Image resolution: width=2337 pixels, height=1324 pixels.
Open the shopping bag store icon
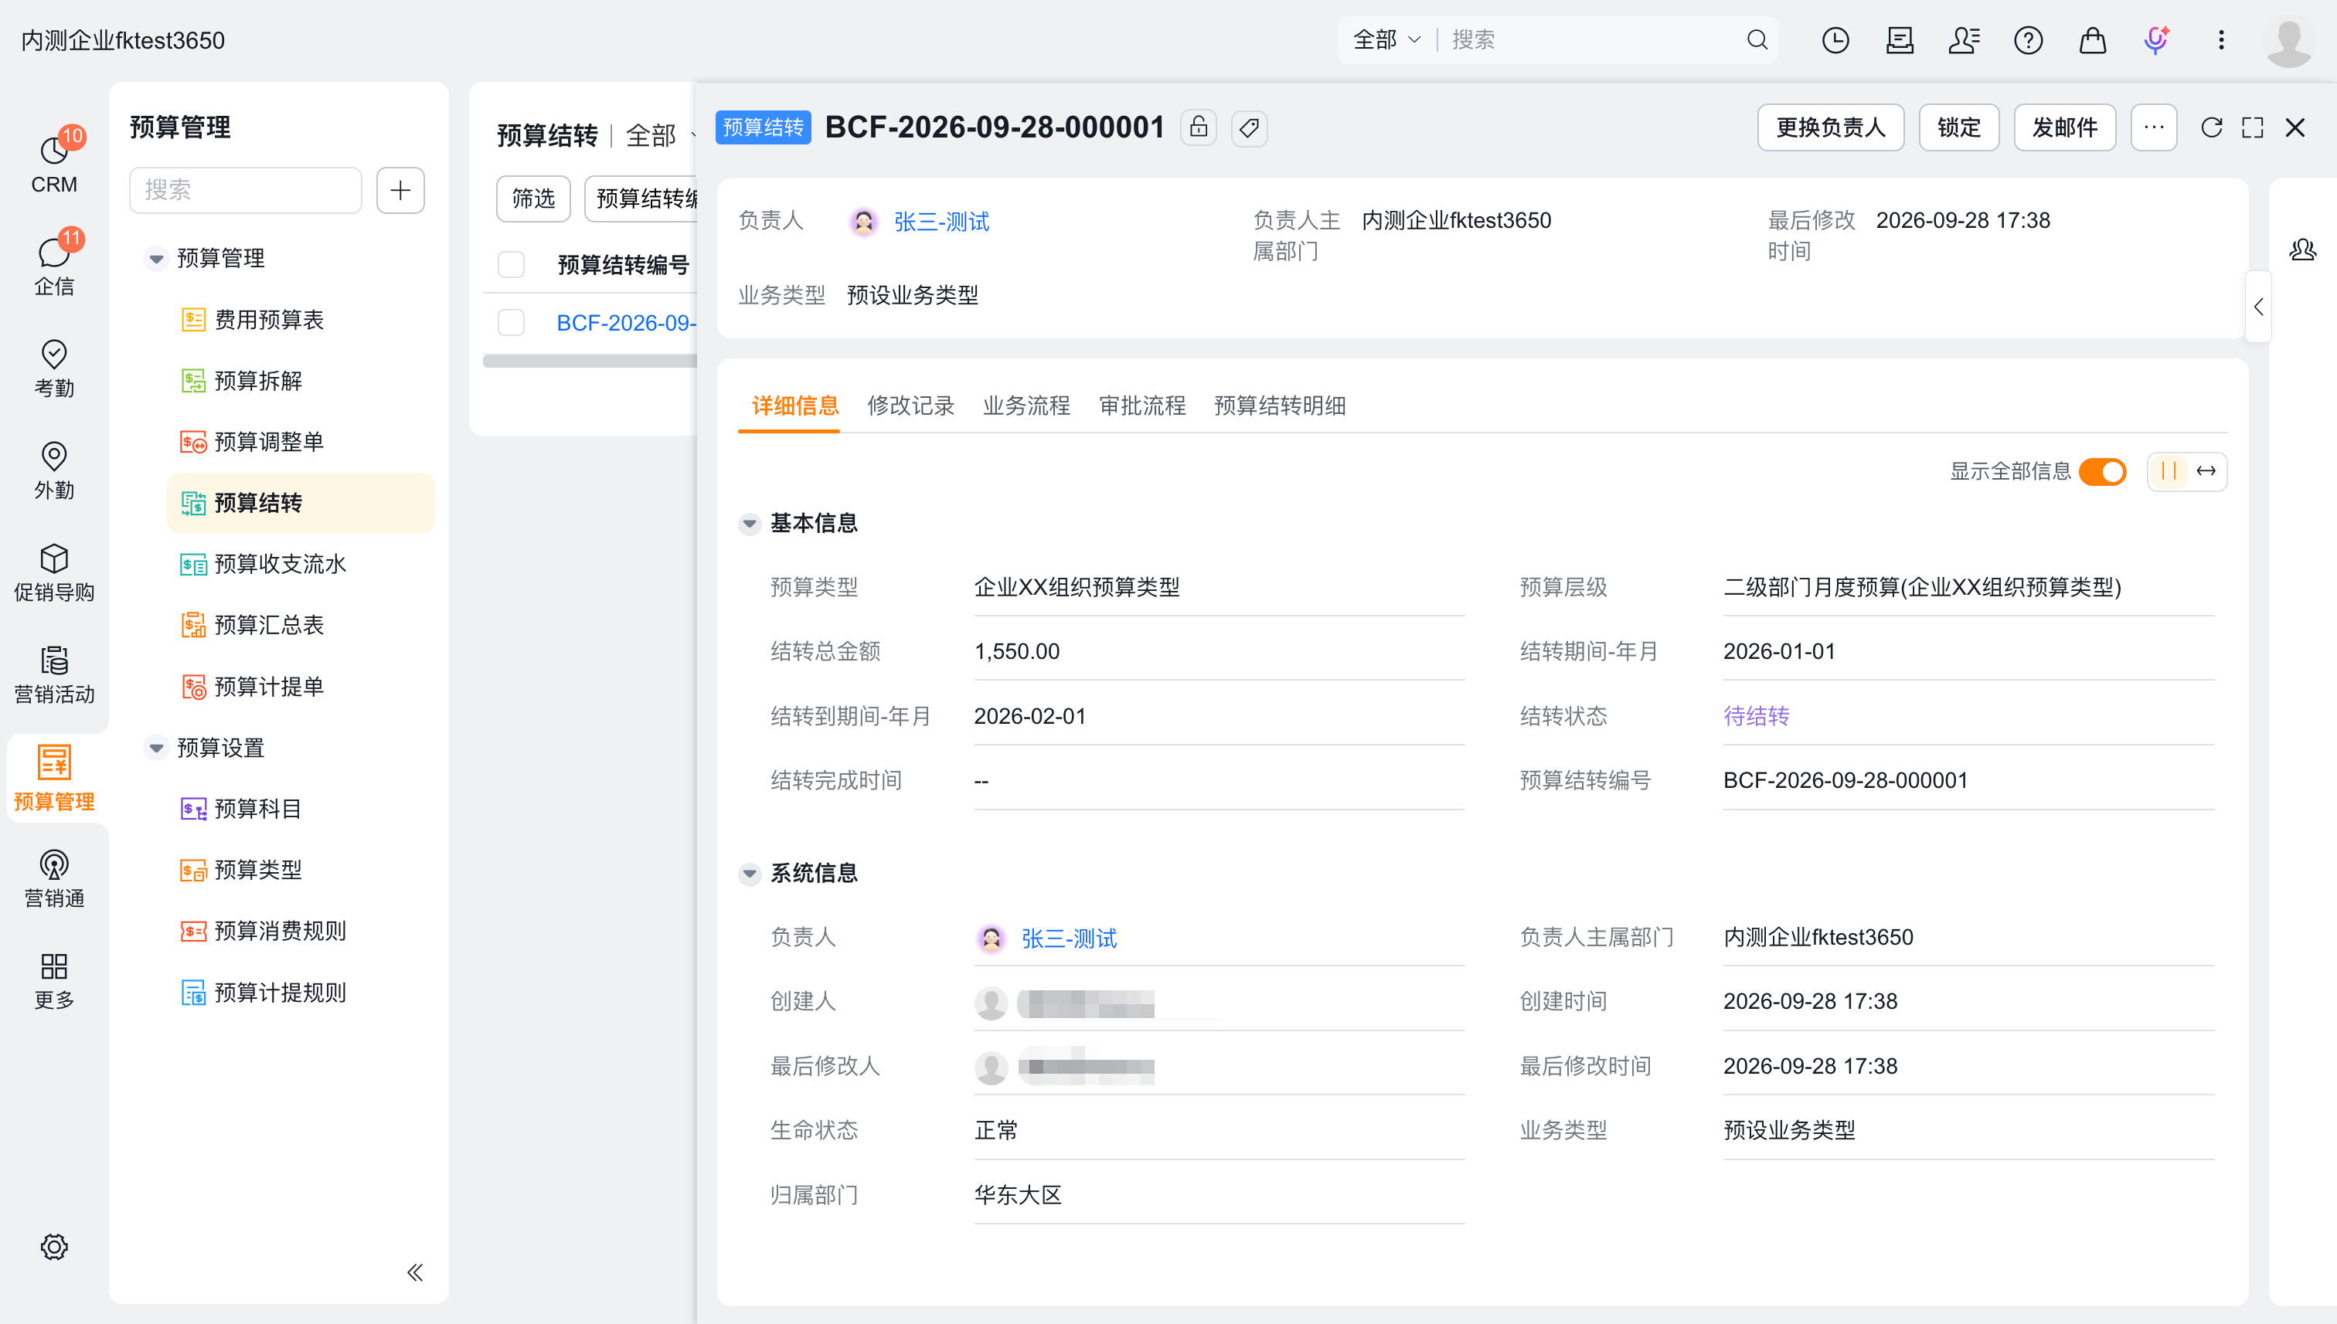(2094, 40)
